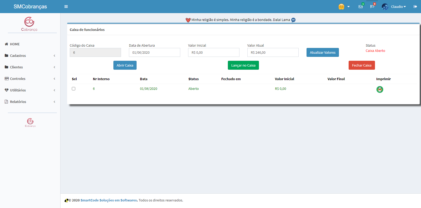Click the hamburger sidebar toggle icon
This screenshot has height=208, width=421.
(x=66, y=7)
